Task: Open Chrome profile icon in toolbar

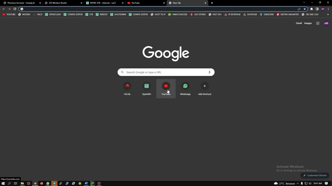Action: point(323,9)
